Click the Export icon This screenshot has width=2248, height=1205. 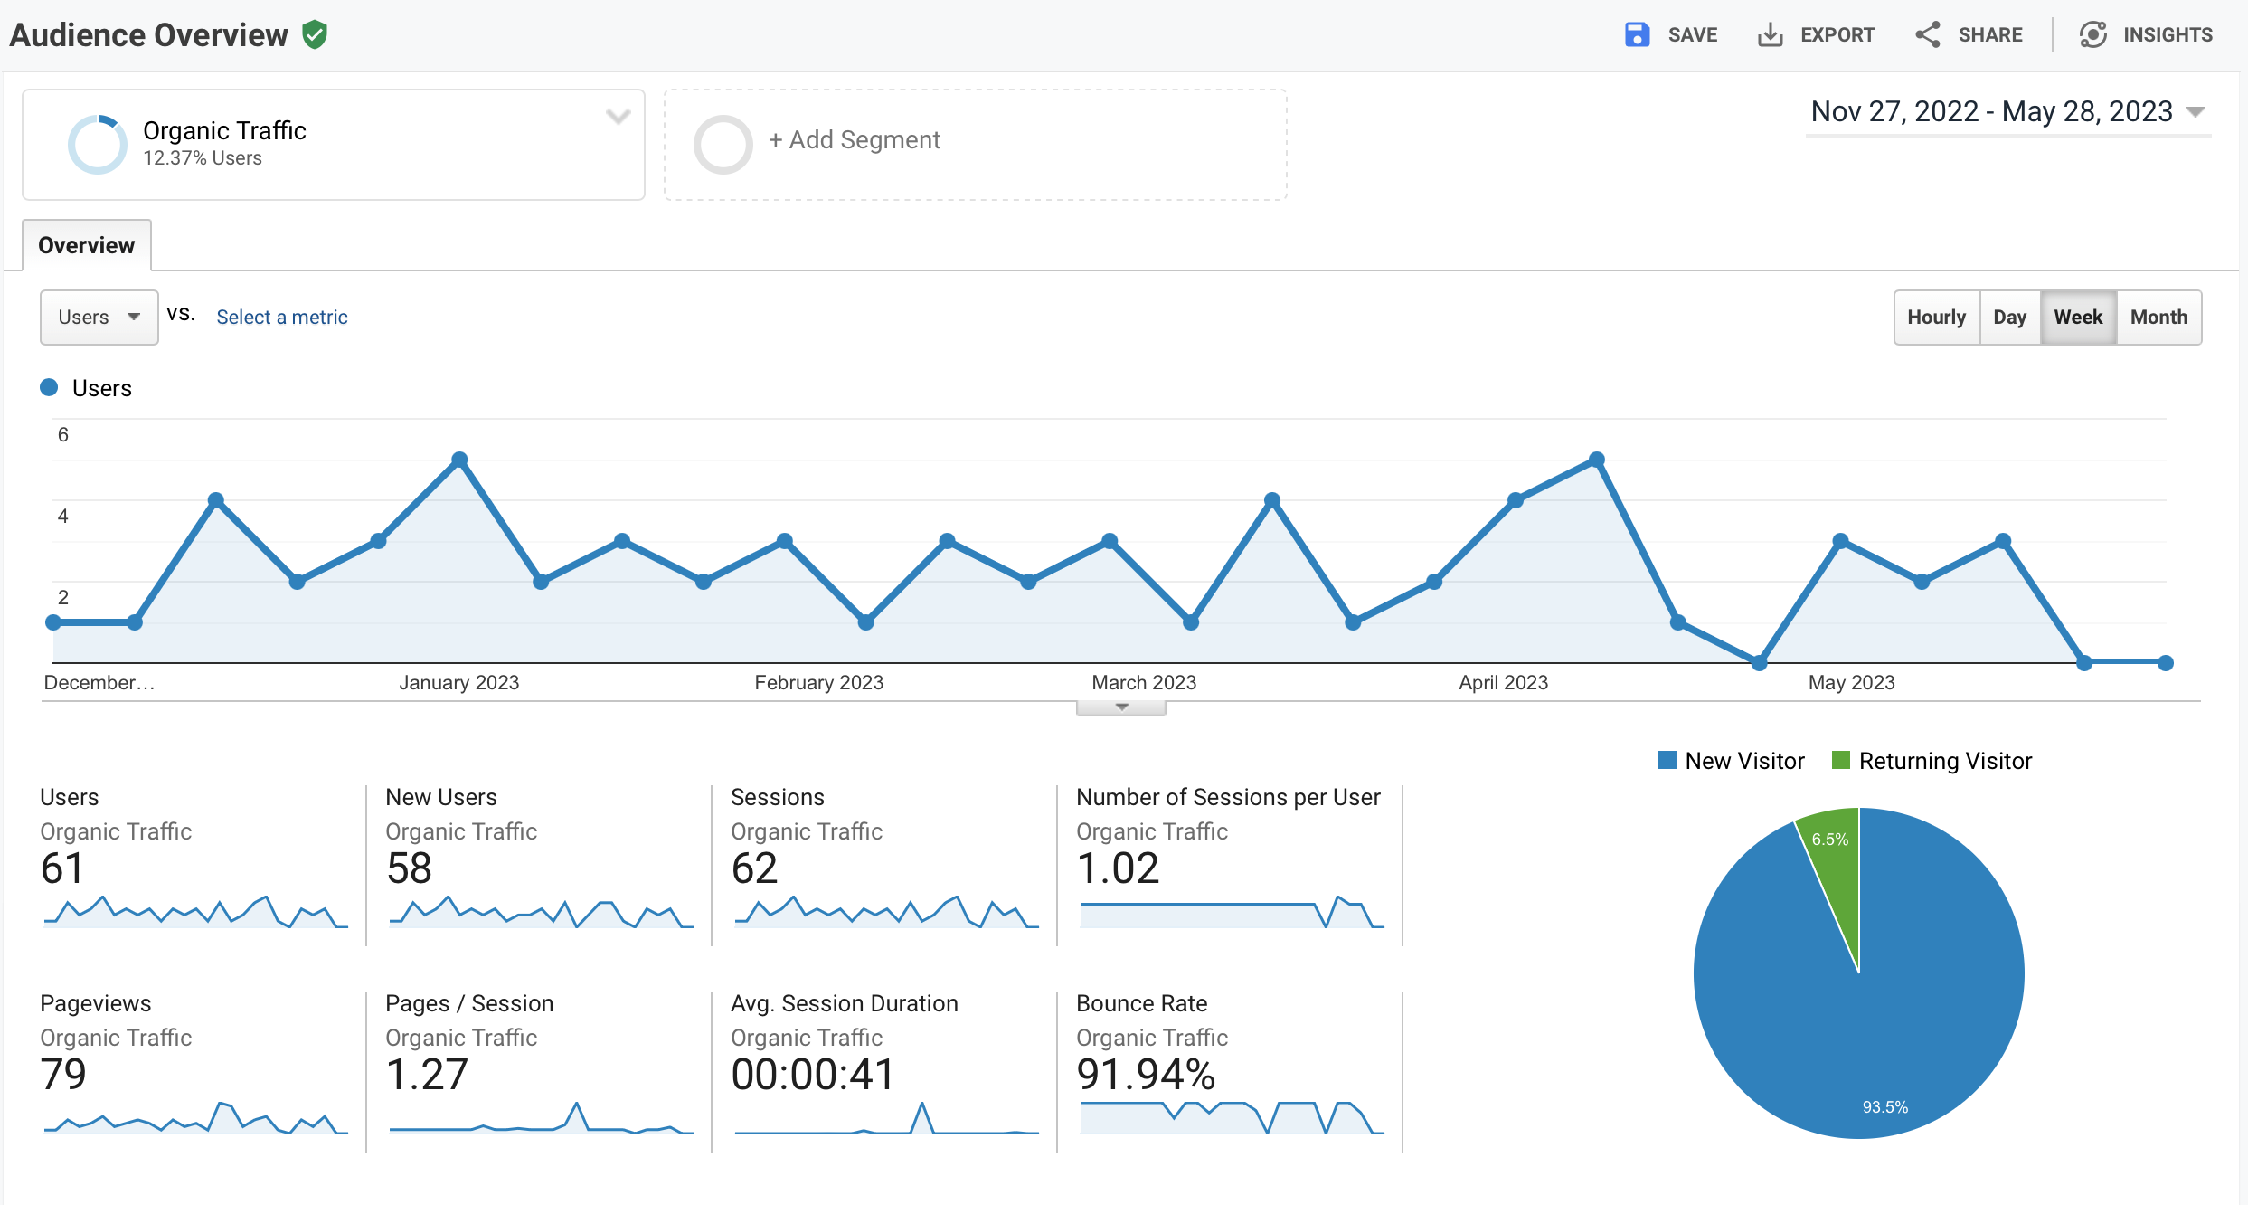point(1770,34)
